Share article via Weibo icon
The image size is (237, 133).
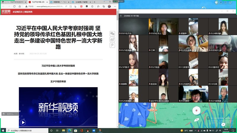coord(113,39)
